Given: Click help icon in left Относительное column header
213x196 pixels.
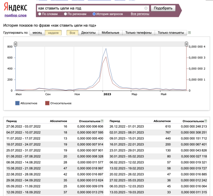Looking at the screenshot, I should (102, 121).
